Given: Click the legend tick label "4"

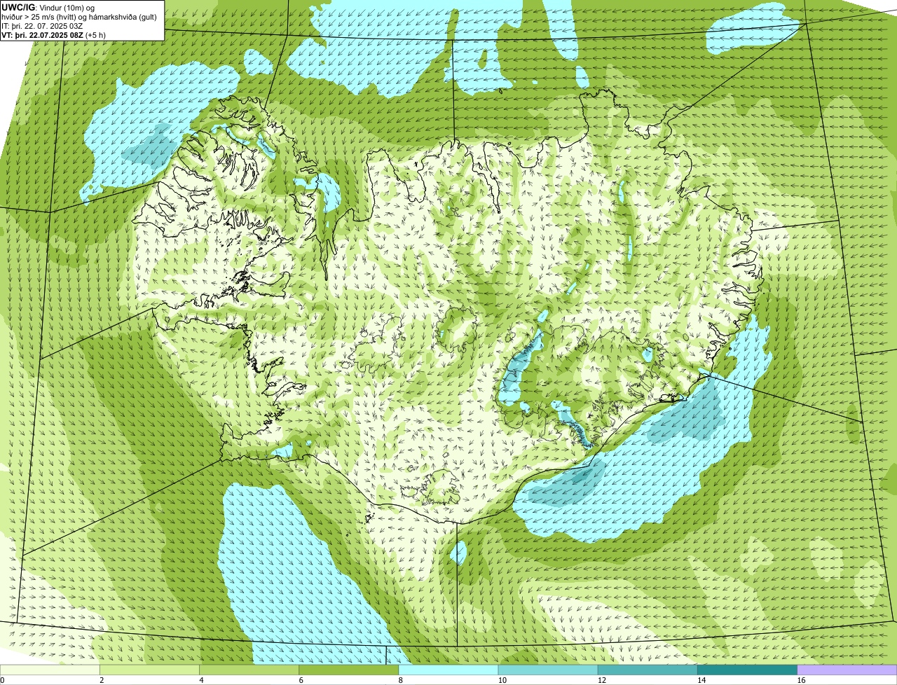Looking at the screenshot, I should (x=201, y=680).
